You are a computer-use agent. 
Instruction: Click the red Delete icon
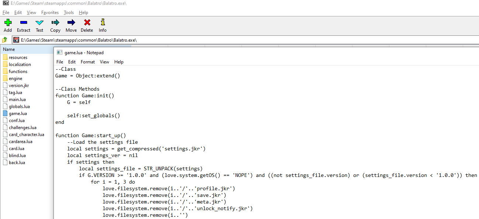click(x=87, y=23)
